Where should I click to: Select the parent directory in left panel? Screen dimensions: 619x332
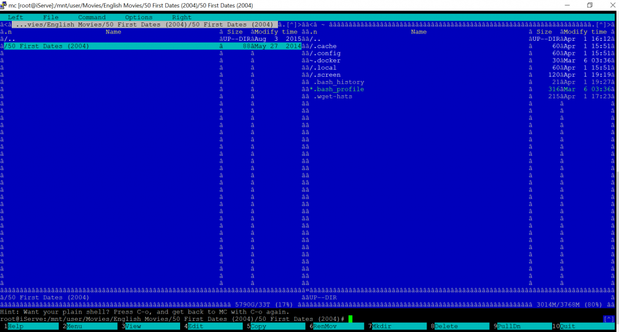click(x=9, y=39)
